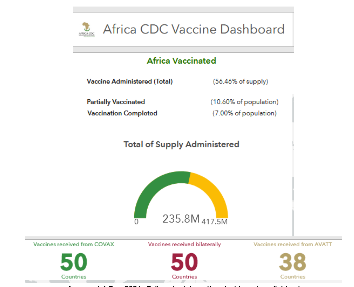Click the 235.8M gauge value
Screen dimensions: 354x287
click(181, 219)
